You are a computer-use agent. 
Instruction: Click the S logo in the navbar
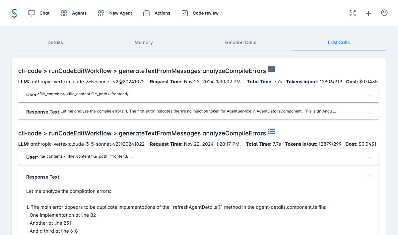tap(14, 13)
